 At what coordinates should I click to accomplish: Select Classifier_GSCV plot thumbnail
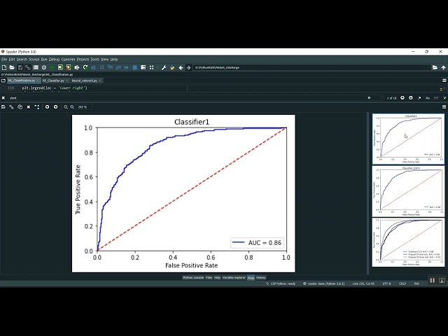[408, 191]
